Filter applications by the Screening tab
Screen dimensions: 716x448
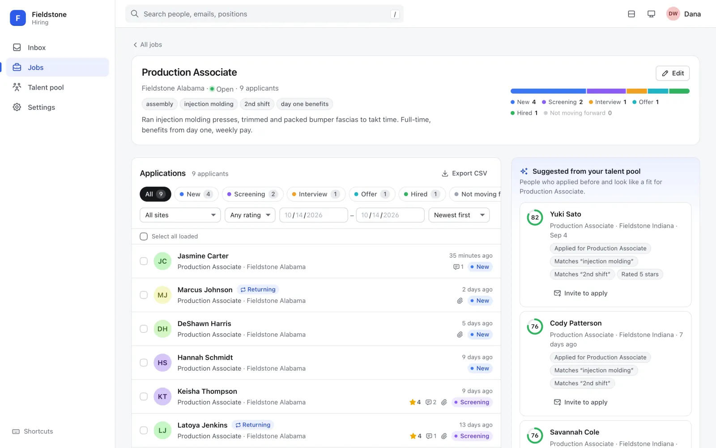pyautogui.click(x=253, y=194)
